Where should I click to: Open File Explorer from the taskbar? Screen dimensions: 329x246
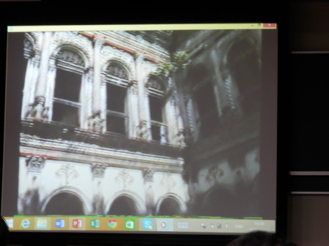pos(41,224)
